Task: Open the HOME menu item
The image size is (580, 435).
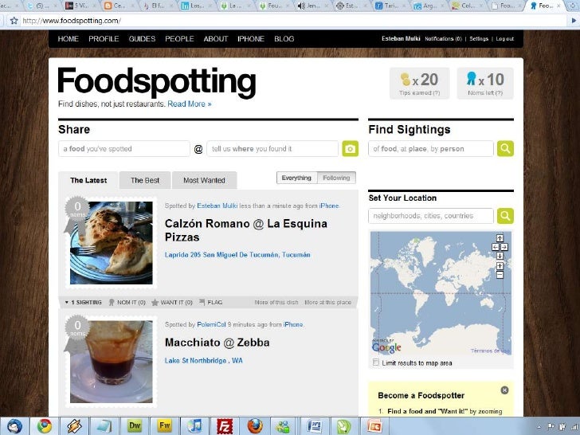Action: 68,39
